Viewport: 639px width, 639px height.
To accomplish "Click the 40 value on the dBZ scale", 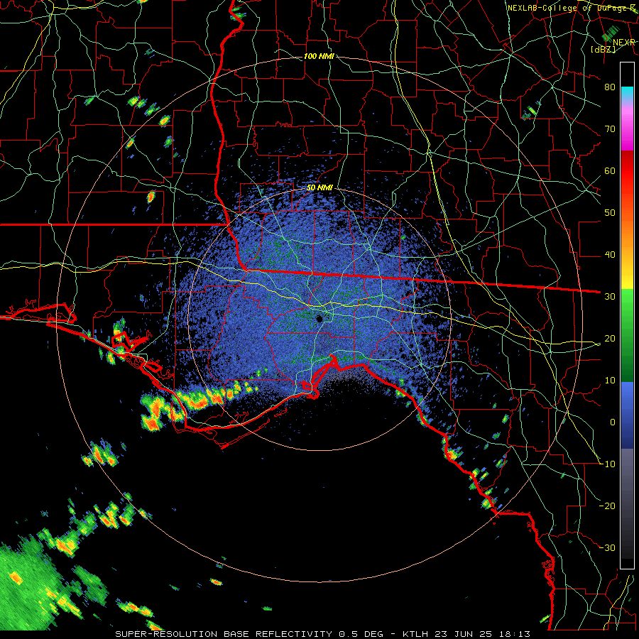I will click(610, 255).
